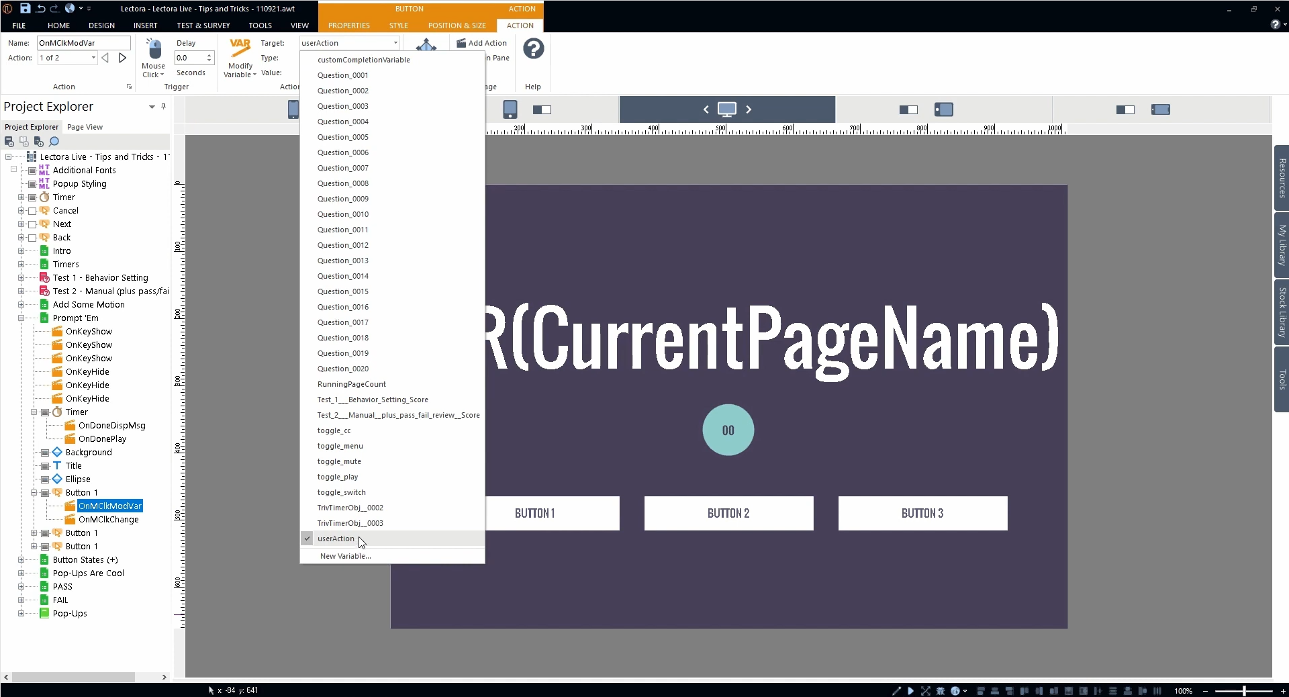
Task: Expand the Intro page tree node
Action: coord(21,251)
